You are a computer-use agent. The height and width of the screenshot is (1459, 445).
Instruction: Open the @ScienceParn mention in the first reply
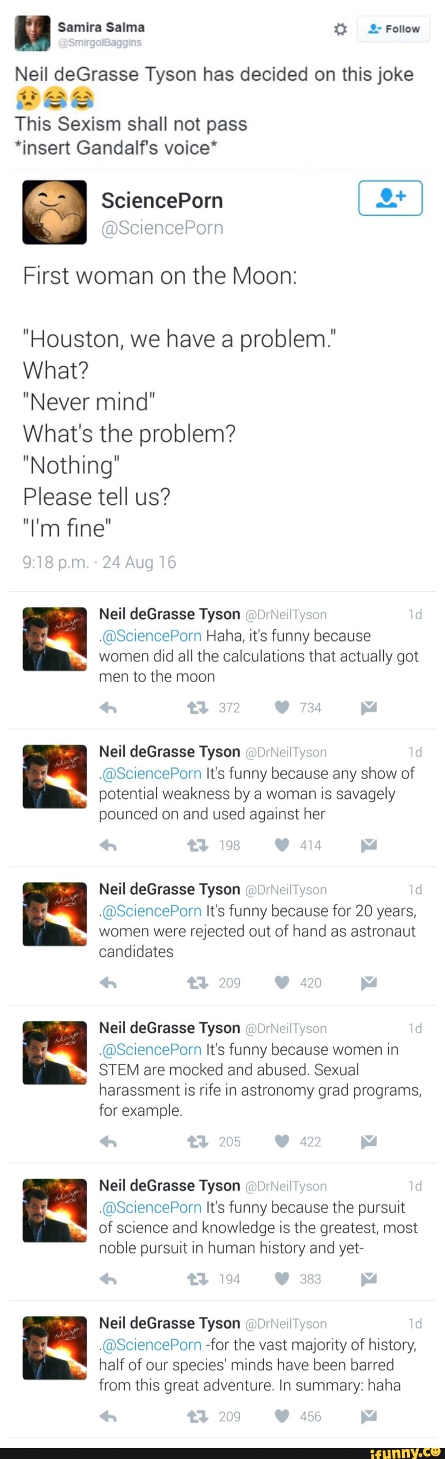click(x=150, y=636)
